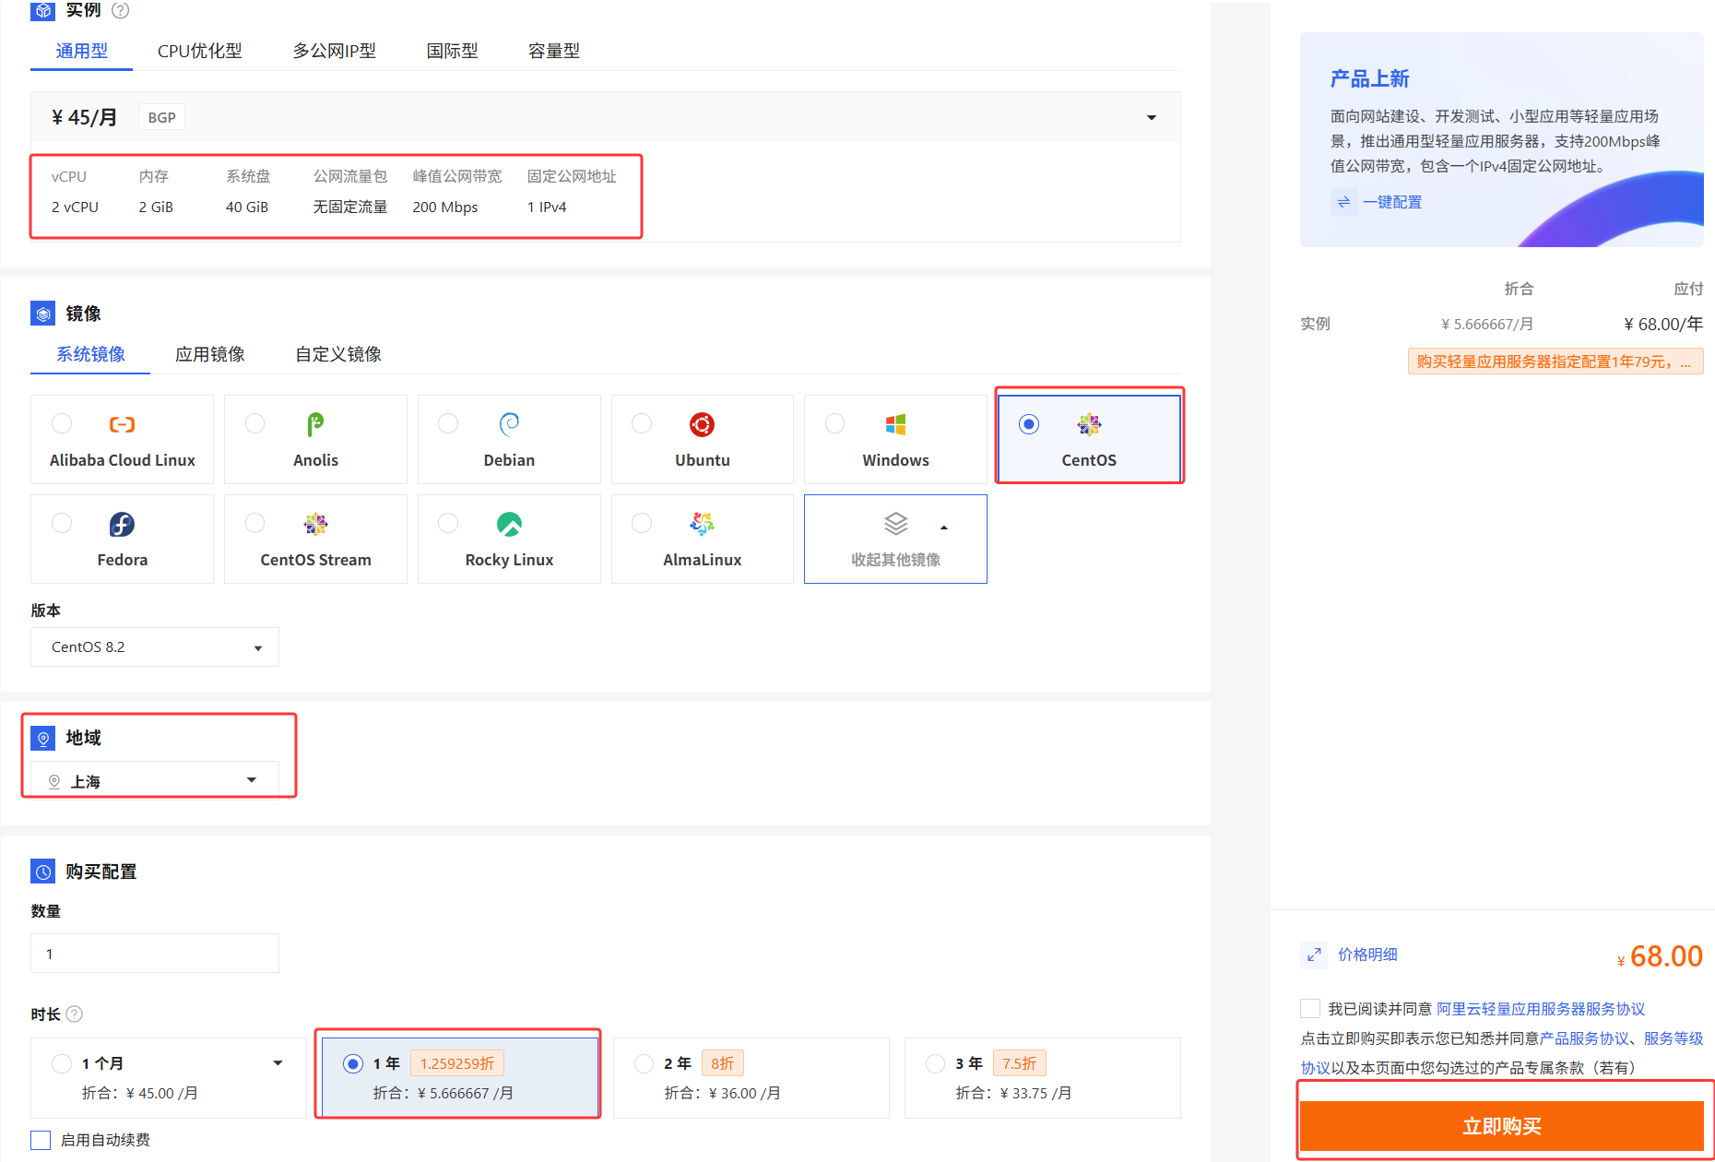Click the Ubuntu image logo icon

(702, 424)
